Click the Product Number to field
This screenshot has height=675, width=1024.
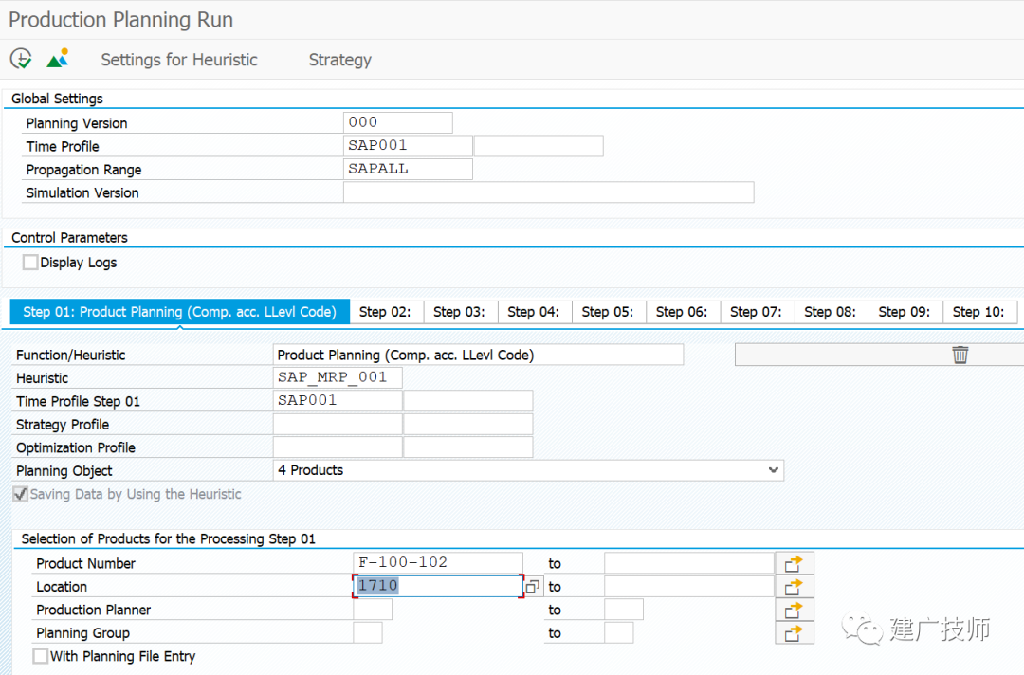[x=689, y=563]
